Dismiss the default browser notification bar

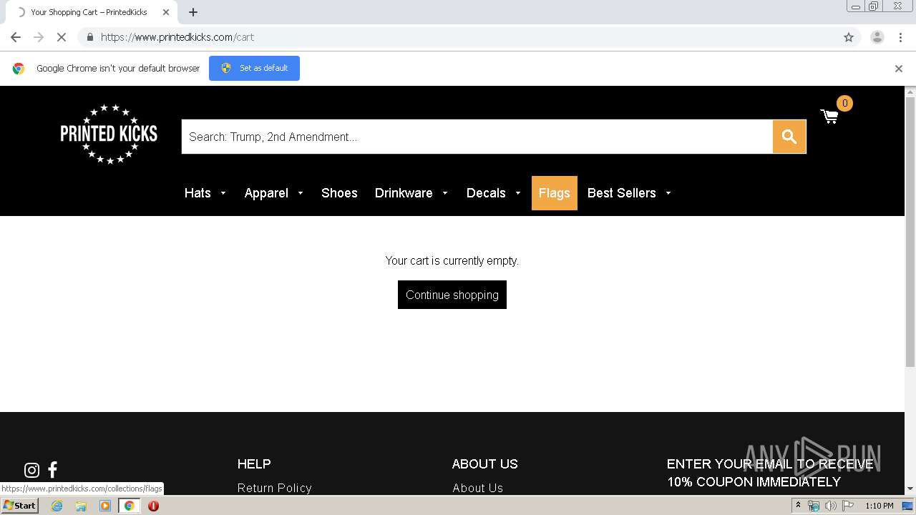(899, 69)
